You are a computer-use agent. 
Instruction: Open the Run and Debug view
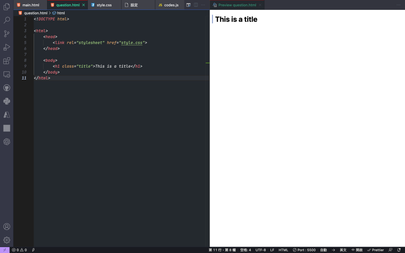pos(7,47)
